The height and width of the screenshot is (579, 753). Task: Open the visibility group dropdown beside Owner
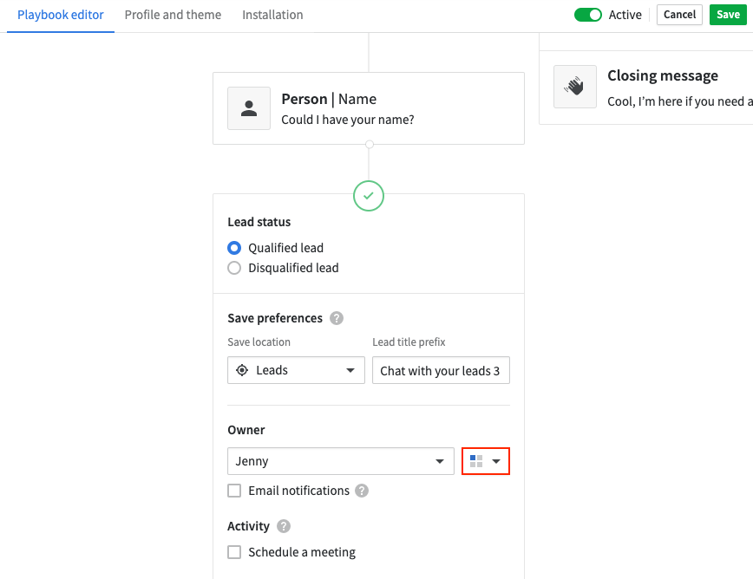point(486,461)
